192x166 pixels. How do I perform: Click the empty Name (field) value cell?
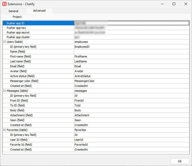pos(132,52)
